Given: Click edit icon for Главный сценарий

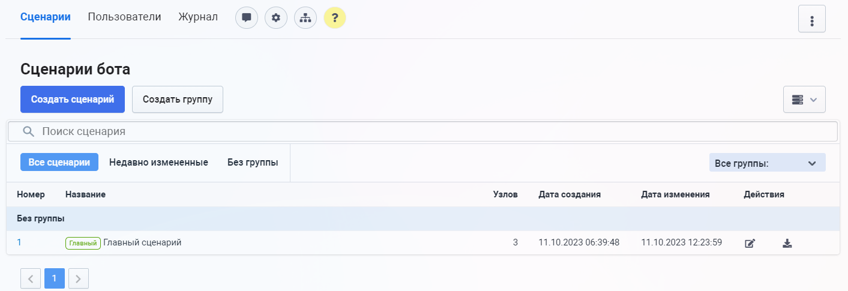Looking at the screenshot, I should (x=750, y=243).
